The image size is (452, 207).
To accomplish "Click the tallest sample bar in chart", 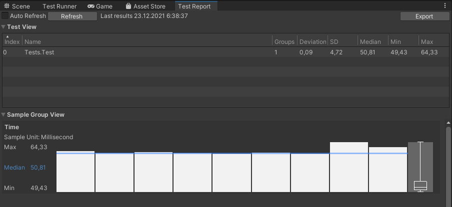I will [x=349, y=167].
